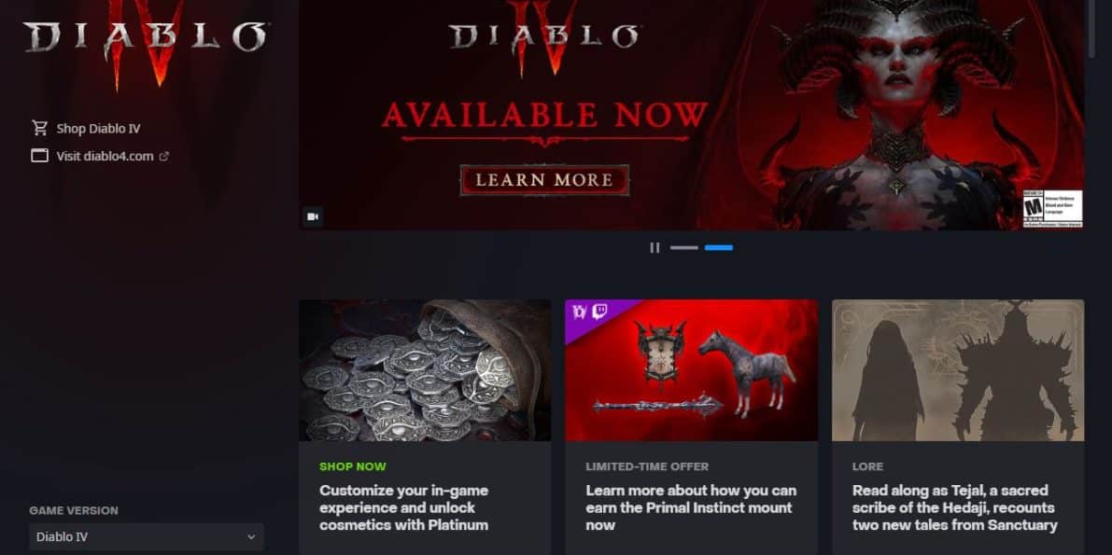Open the Platinum coins thumbnail card
The height and width of the screenshot is (555, 1112).
point(425,370)
